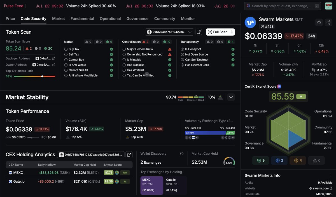This screenshot has width=336, height=197.
Task: Click the Cannot Buy green check status
Action: pos(111,60)
